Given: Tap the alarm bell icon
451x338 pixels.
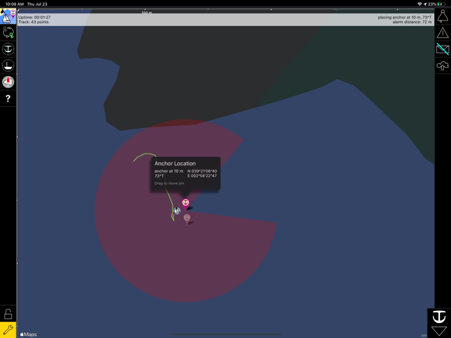Looking at the screenshot, I should coord(443,16).
